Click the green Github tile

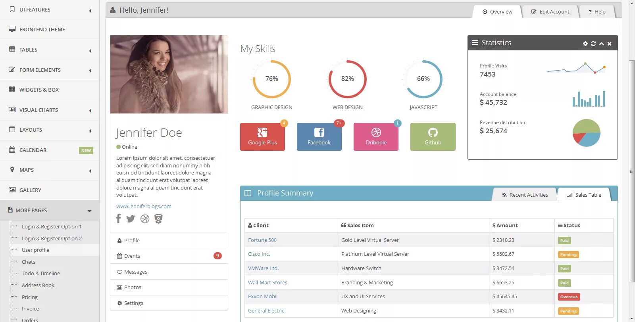point(433,137)
